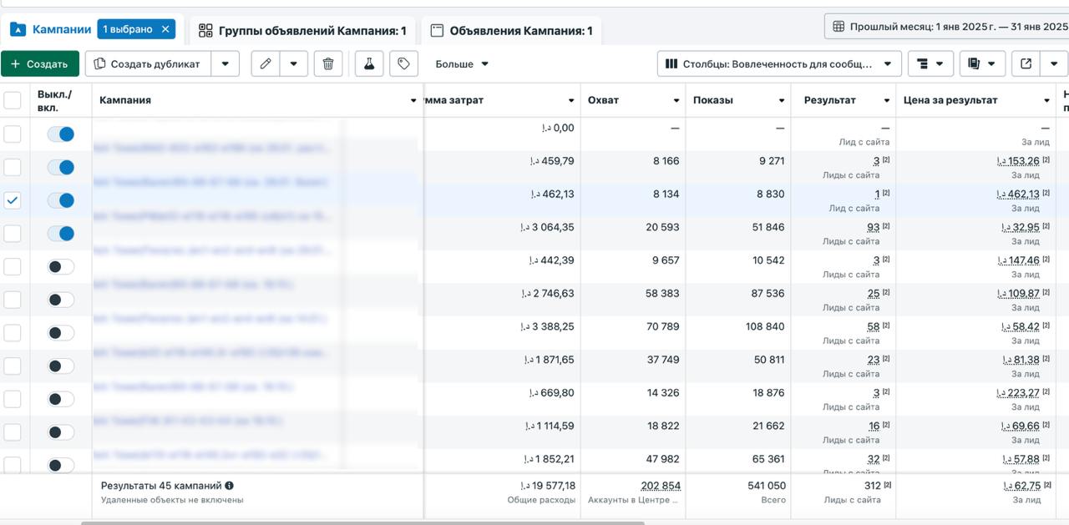Turn on the campaign toggle in the 1 871,65 row
Viewport: 1069px width, 525px height.
tap(61, 366)
